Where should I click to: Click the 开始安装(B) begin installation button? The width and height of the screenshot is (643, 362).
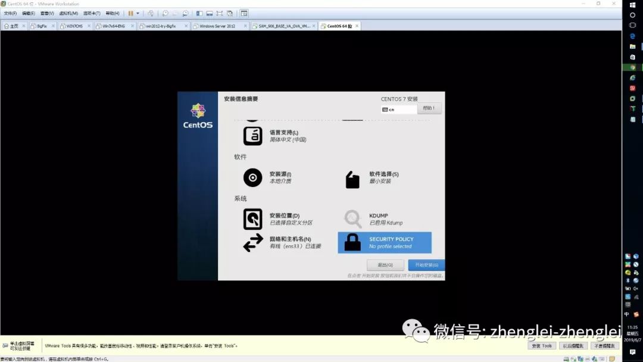426,265
